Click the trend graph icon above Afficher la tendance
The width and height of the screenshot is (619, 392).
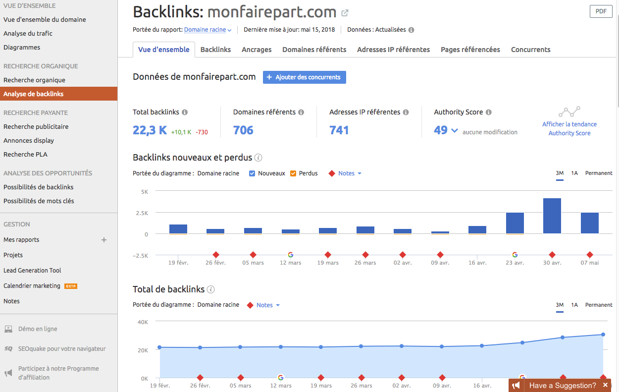569,112
